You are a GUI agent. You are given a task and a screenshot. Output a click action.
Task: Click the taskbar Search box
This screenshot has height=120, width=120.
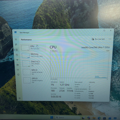coord(67,117)
